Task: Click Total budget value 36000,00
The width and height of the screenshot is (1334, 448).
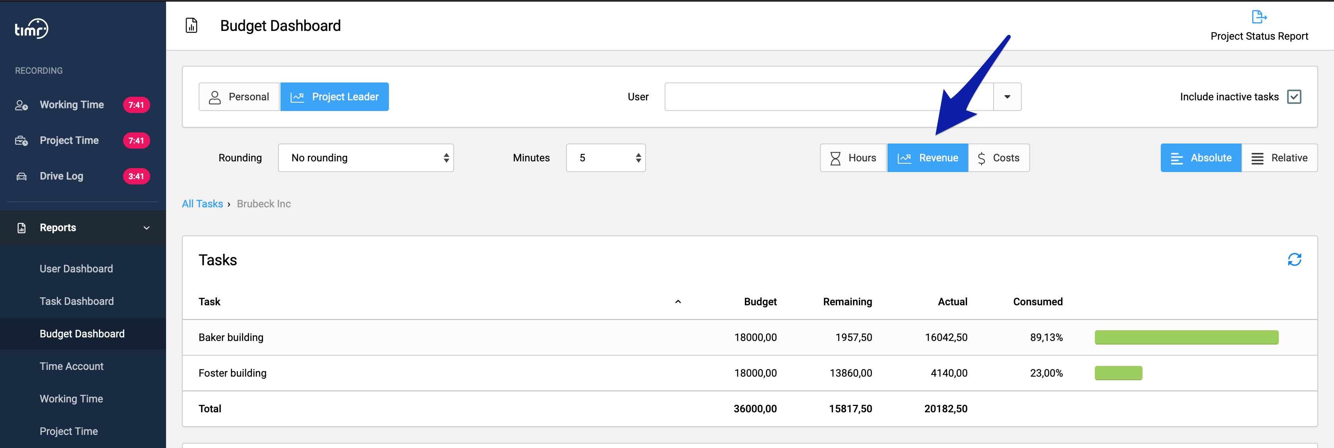Action: (x=755, y=409)
